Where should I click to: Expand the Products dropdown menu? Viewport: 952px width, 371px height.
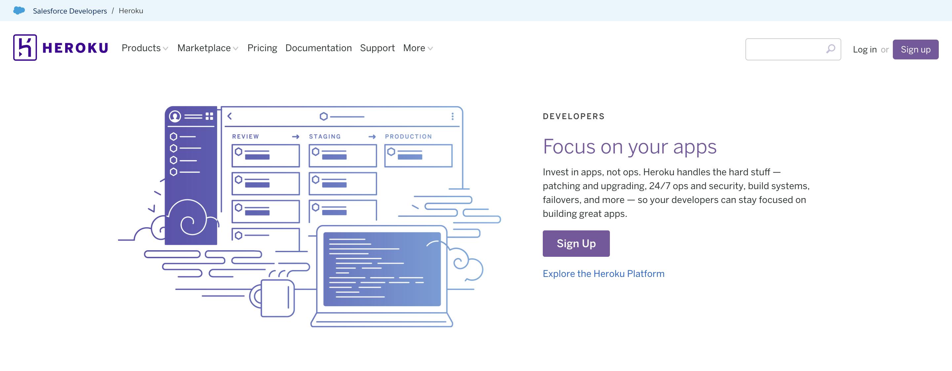[x=144, y=48]
